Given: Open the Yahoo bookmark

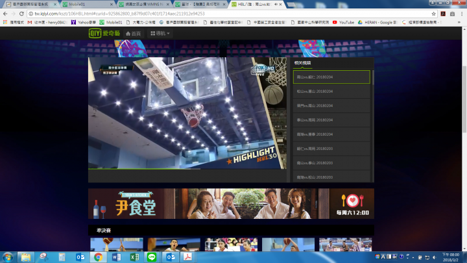Looking at the screenshot, I should pyautogui.click(x=84, y=22).
